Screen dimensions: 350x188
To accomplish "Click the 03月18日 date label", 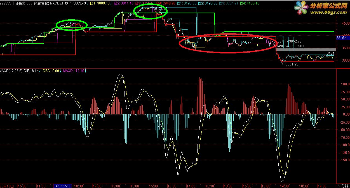I will click(x=7, y=186).
